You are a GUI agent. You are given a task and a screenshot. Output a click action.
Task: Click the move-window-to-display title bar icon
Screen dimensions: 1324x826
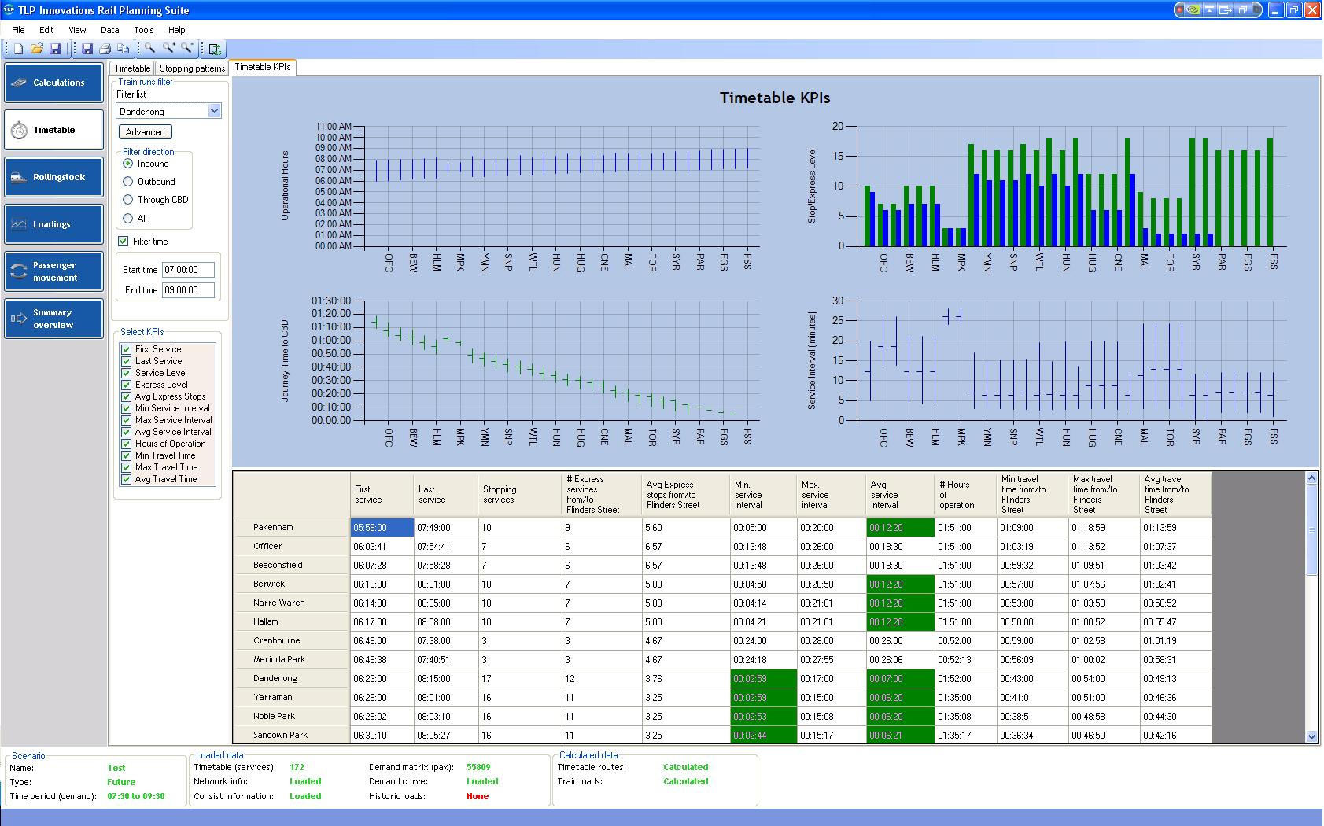click(x=1226, y=10)
